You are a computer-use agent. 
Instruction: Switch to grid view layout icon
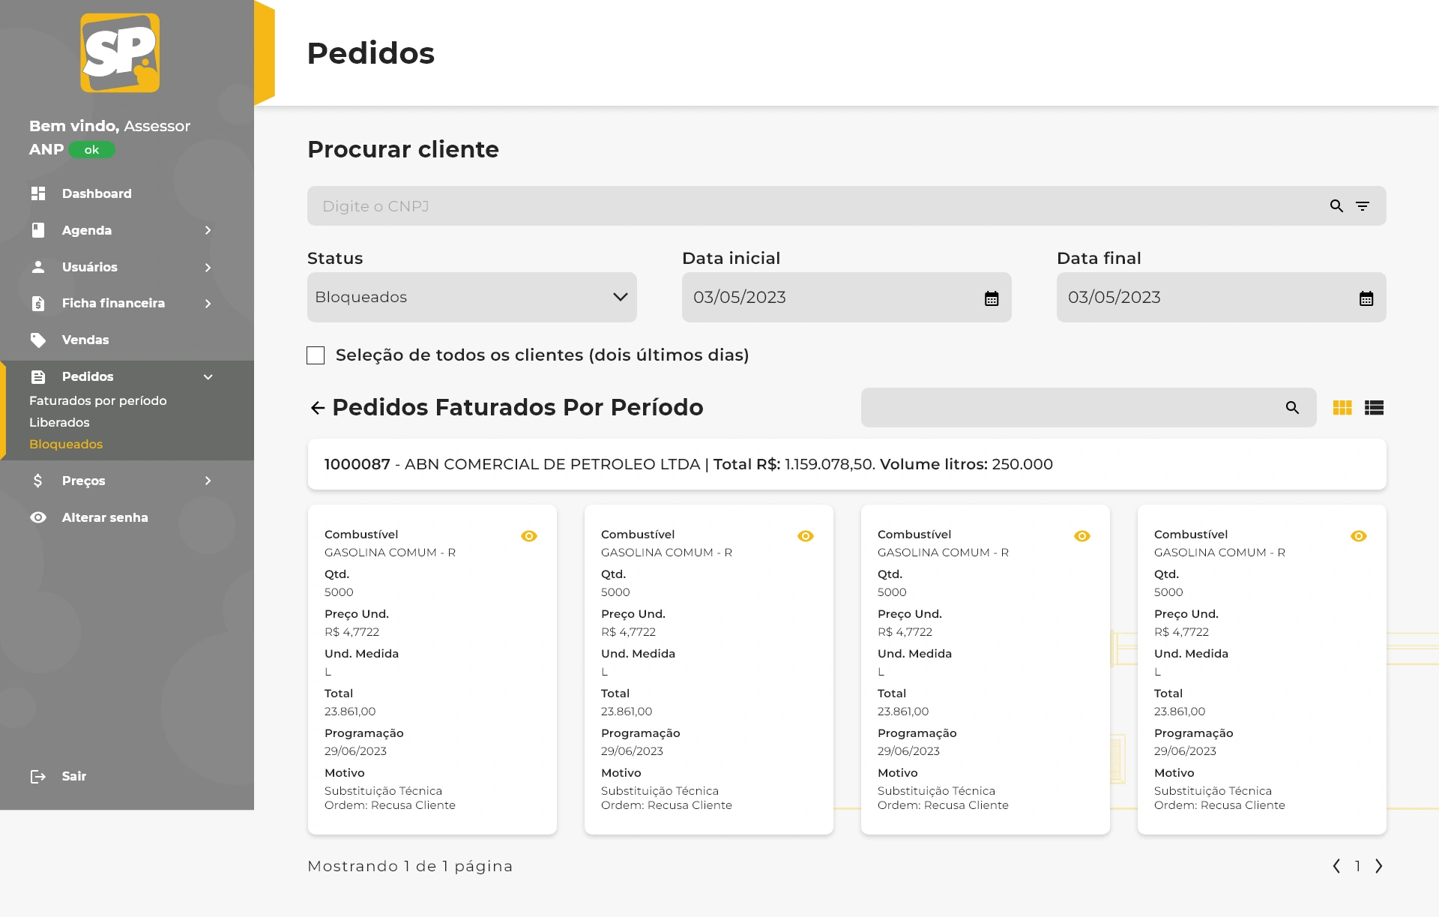(x=1342, y=408)
